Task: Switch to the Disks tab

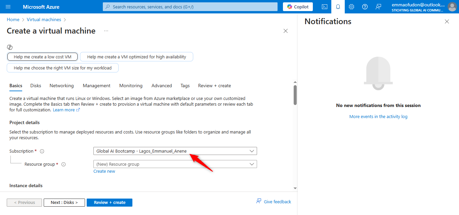Action: 36,86
